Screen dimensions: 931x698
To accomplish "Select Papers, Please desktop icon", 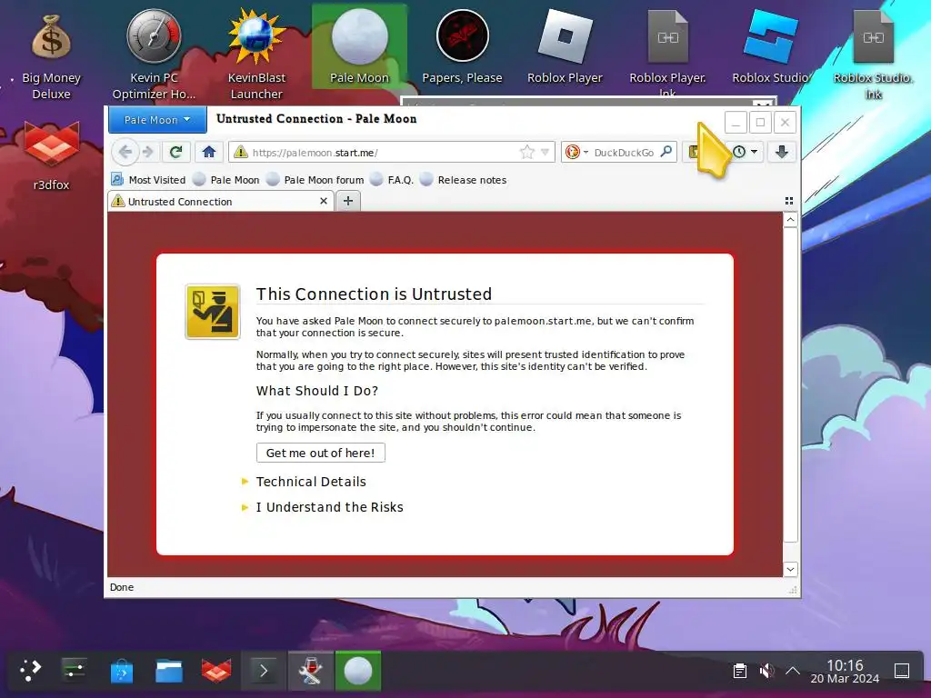I will (462, 47).
